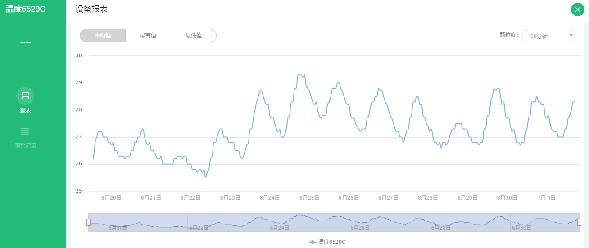The height and width of the screenshot is (248, 589).
Task: Click 6月24日 in the range navigator
Action: (x=280, y=228)
